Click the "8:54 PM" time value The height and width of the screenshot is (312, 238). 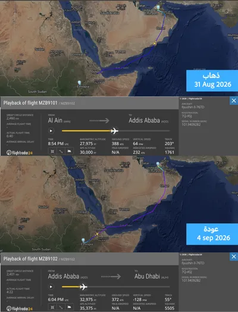click(56, 143)
